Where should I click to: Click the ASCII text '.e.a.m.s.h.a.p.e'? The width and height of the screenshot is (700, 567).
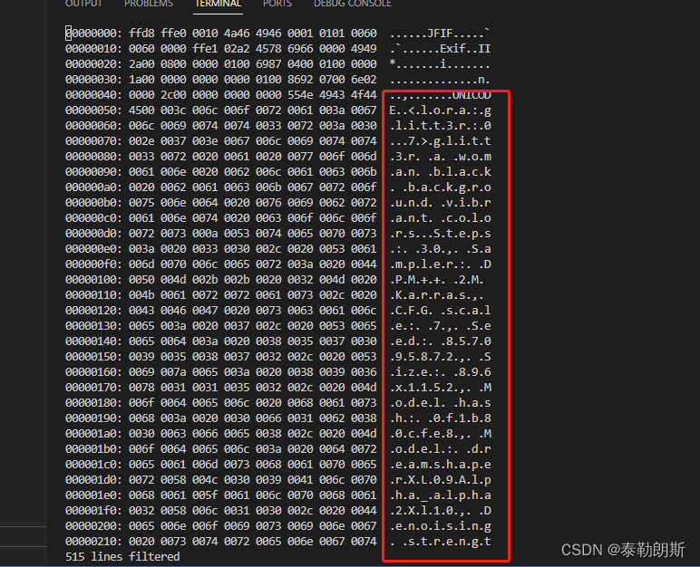440,464
